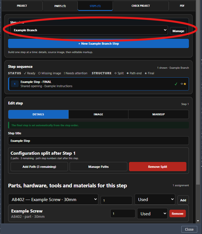202x234 pixels.
Task: Open Manage Paths
Action: click(98, 166)
